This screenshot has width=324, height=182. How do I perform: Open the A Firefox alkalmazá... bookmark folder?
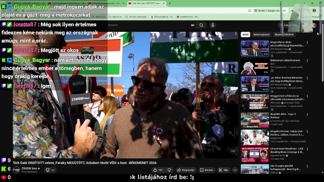click(136, 17)
